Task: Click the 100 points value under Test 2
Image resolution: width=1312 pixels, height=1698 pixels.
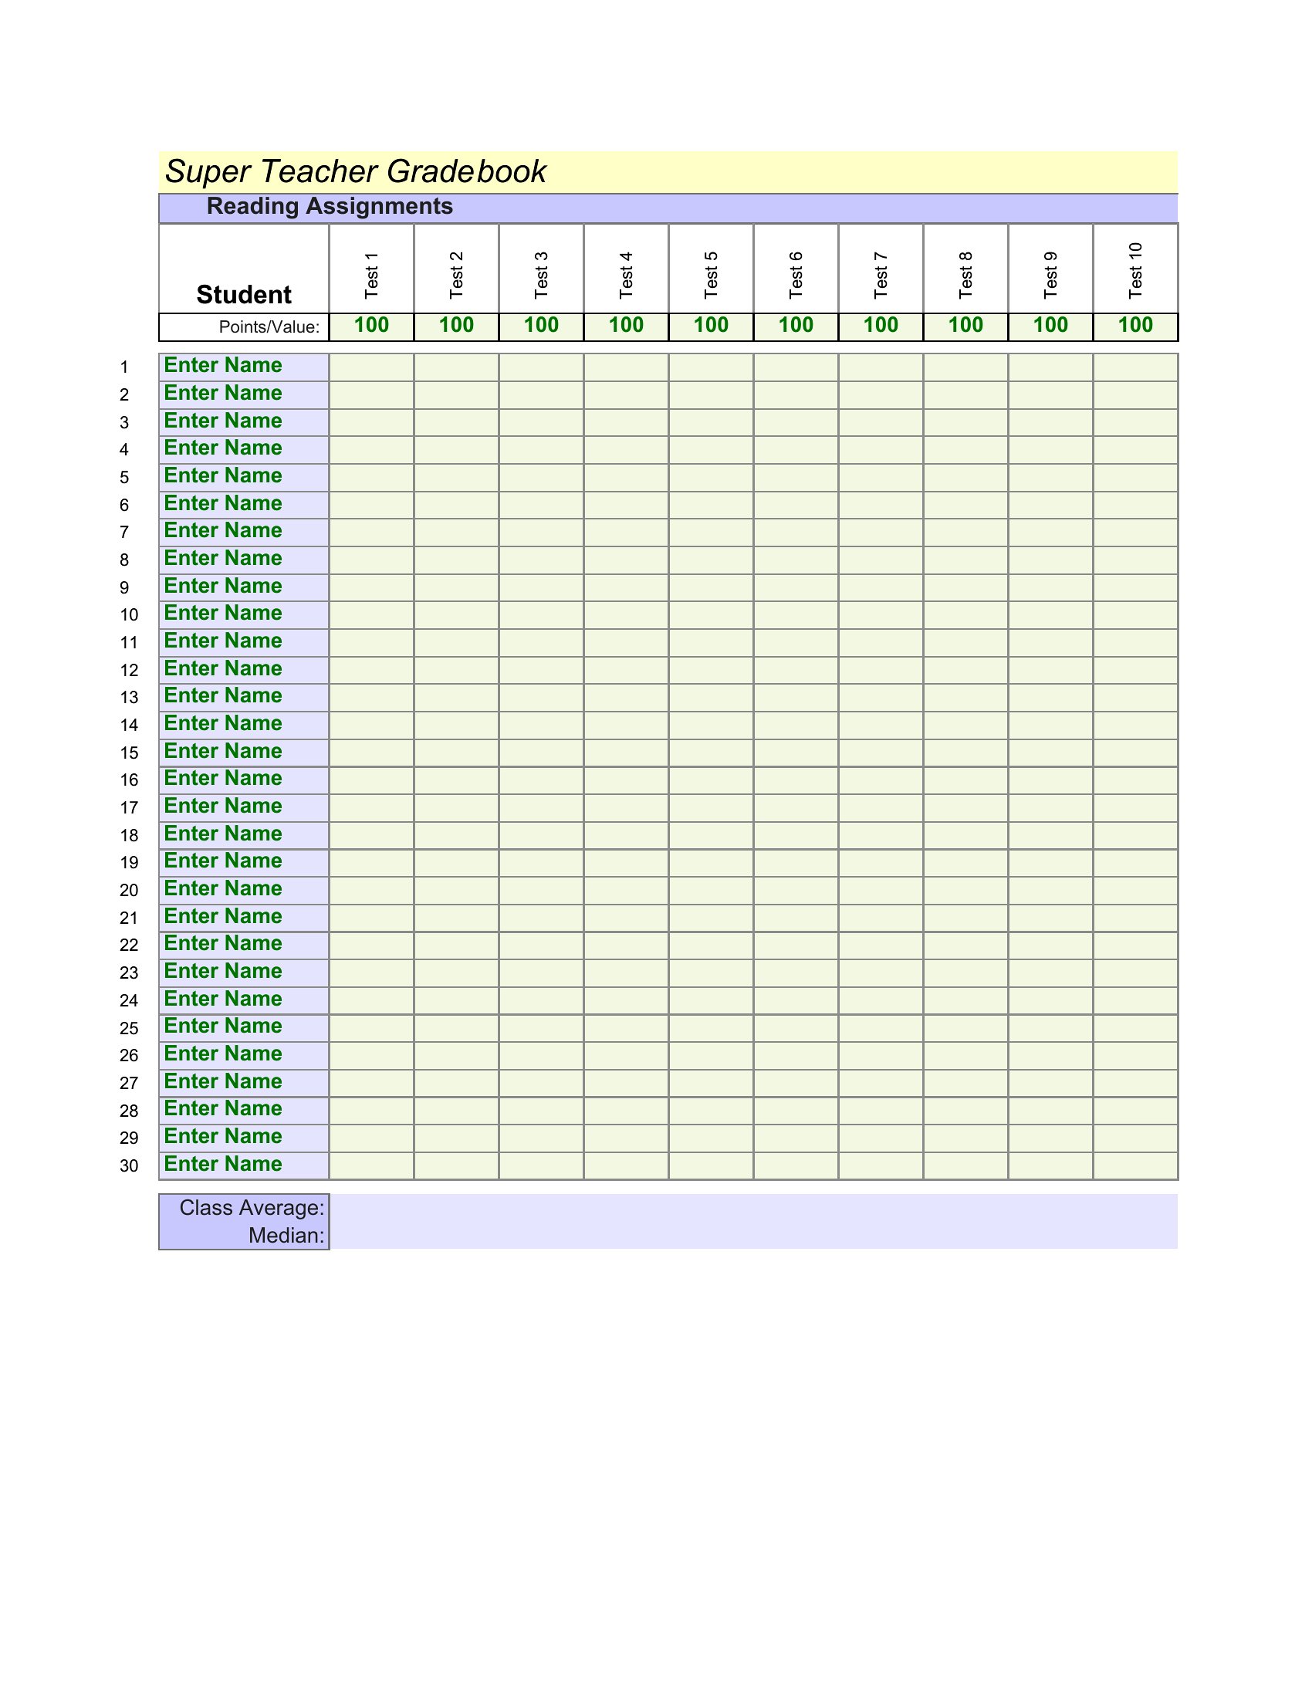Action: pos(456,326)
